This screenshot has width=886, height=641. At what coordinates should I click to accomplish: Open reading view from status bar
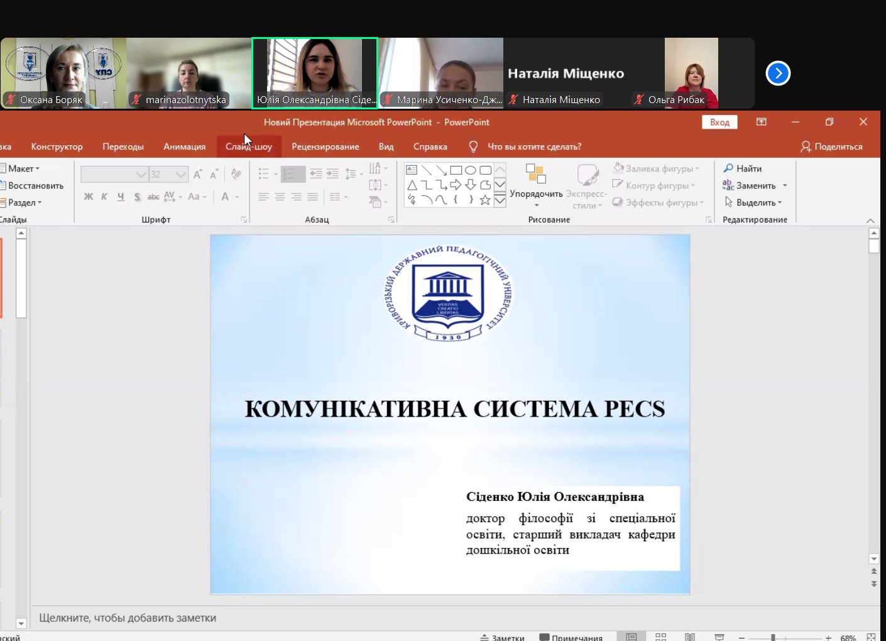tap(689, 637)
